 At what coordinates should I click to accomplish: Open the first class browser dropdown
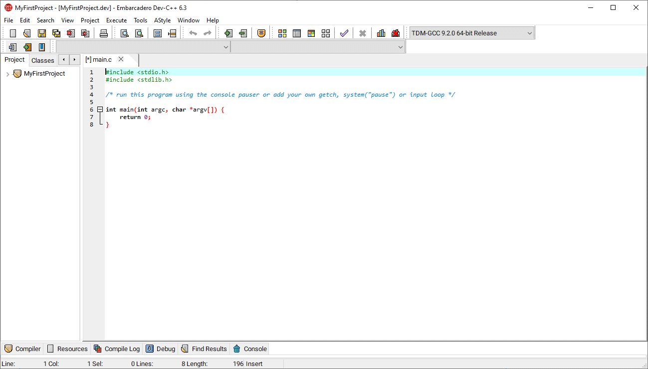pos(143,47)
